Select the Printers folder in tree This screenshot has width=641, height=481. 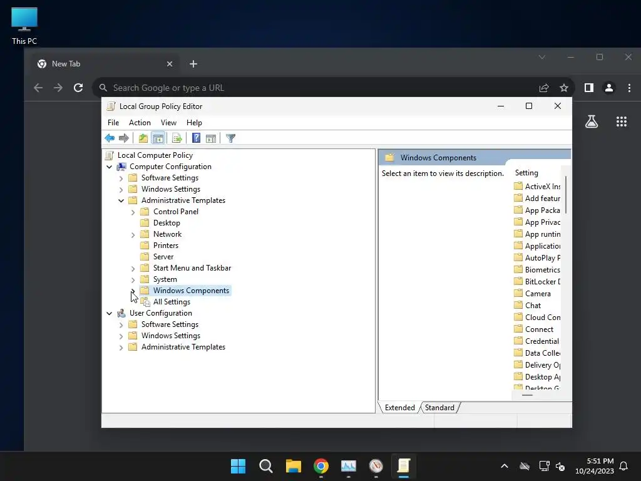[165, 246]
